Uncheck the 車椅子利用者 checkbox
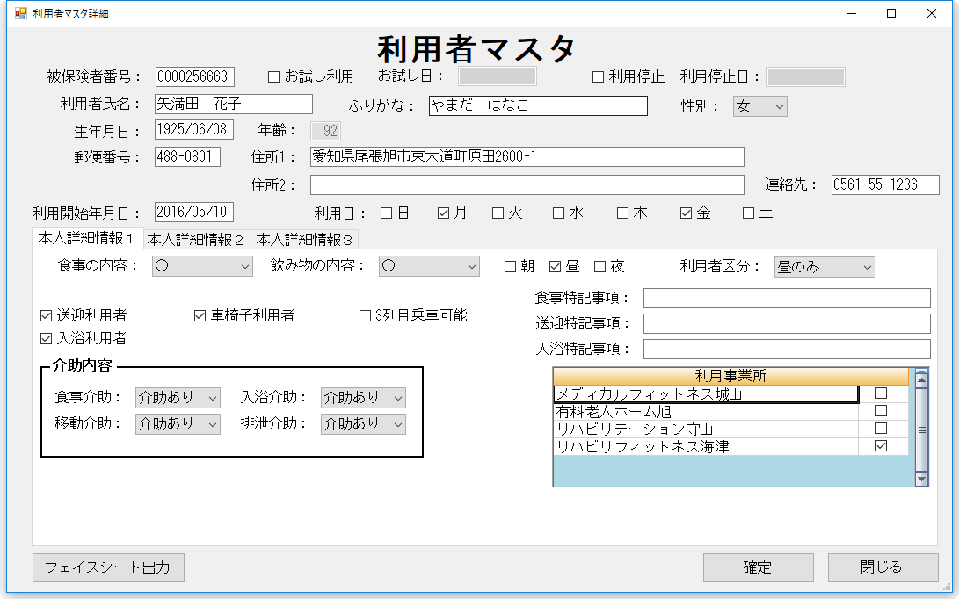This screenshot has height=599, width=959. click(x=200, y=316)
